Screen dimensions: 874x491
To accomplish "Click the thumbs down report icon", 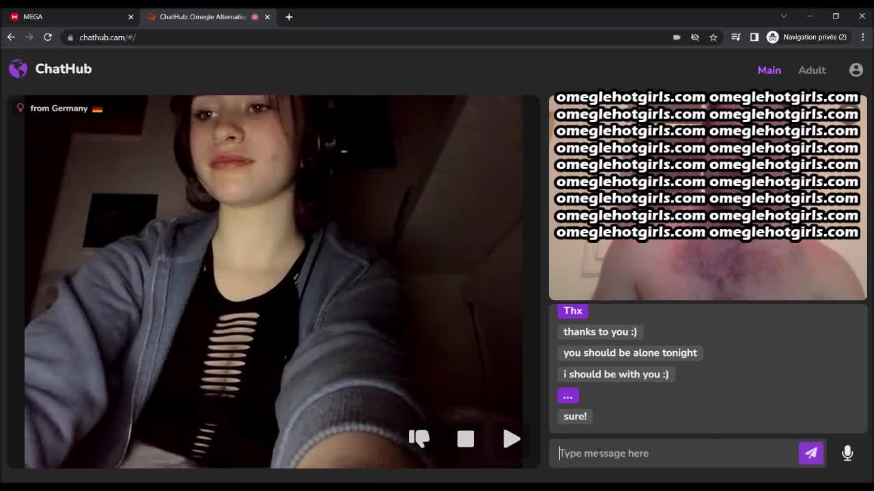I will [419, 438].
